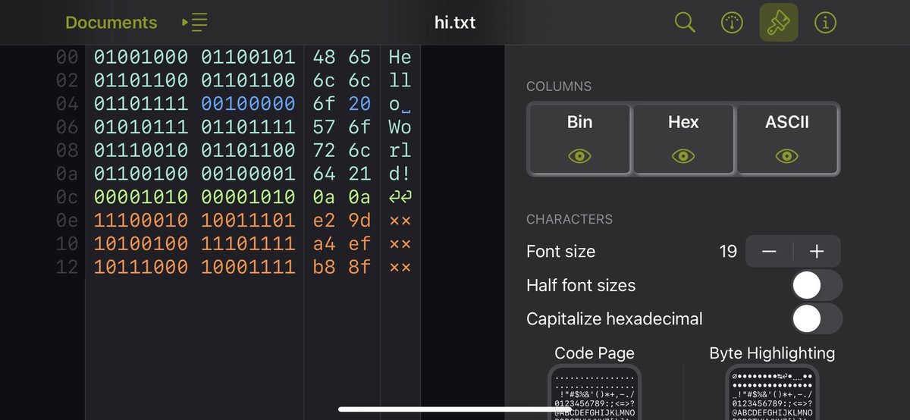Viewport: 910px width, 420px height.
Task: Open the outline list icon beside Documents
Action: tap(196, 23)
